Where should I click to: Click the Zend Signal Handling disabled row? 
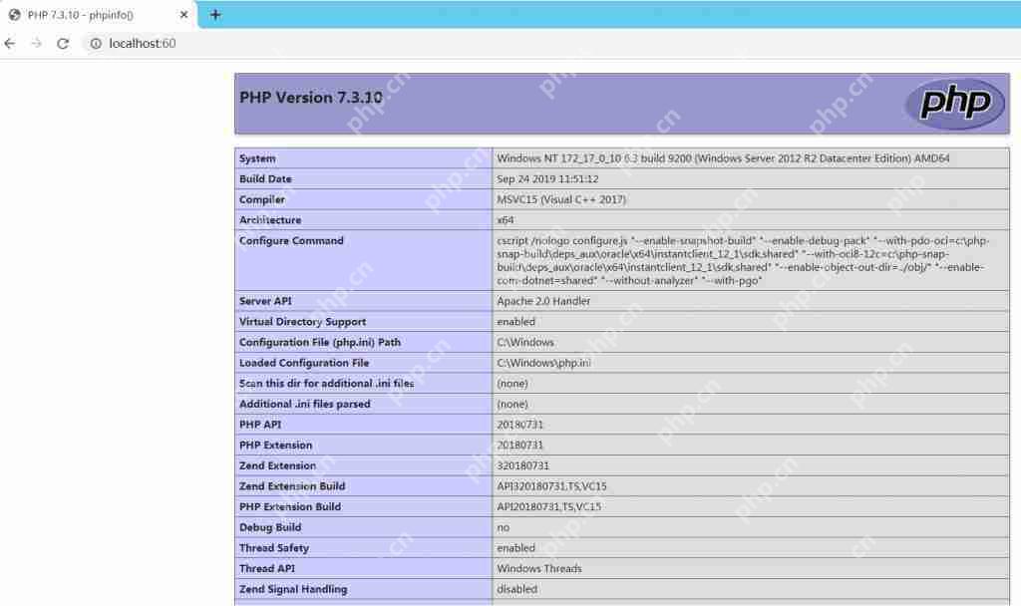pos(399,589)
